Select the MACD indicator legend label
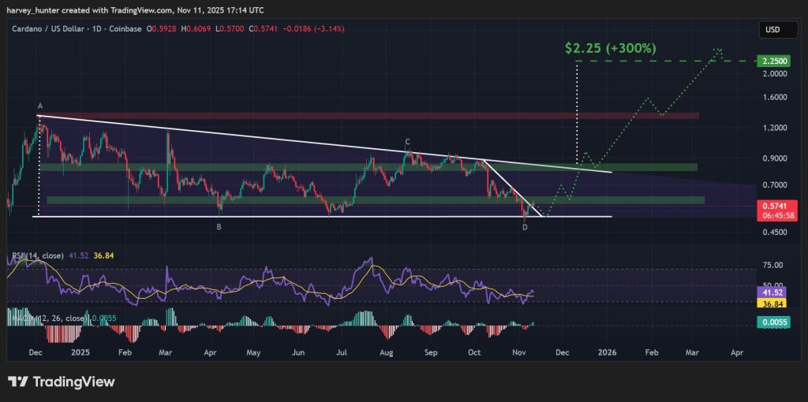Viewport: 808px width, 402px height. click(47, 318)
